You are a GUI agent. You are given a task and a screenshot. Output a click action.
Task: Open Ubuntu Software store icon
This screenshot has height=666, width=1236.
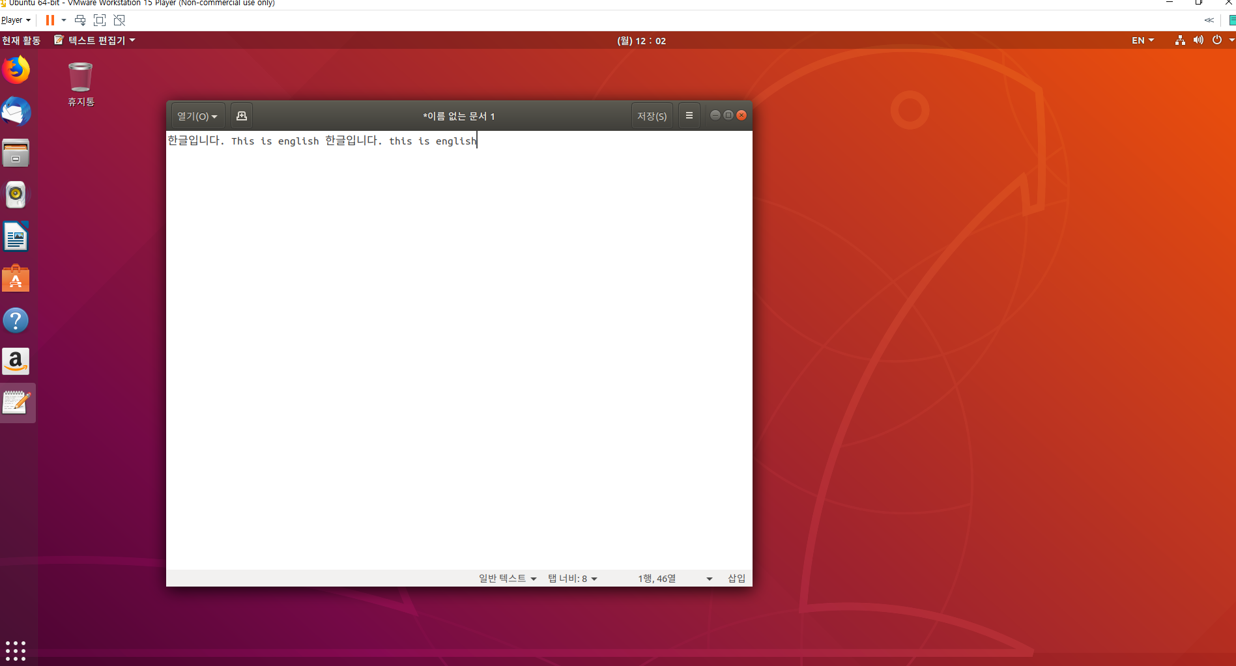(16, 278)
